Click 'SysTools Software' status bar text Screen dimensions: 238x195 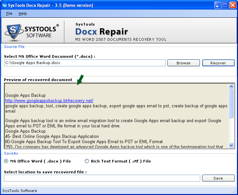click(20, 191)
